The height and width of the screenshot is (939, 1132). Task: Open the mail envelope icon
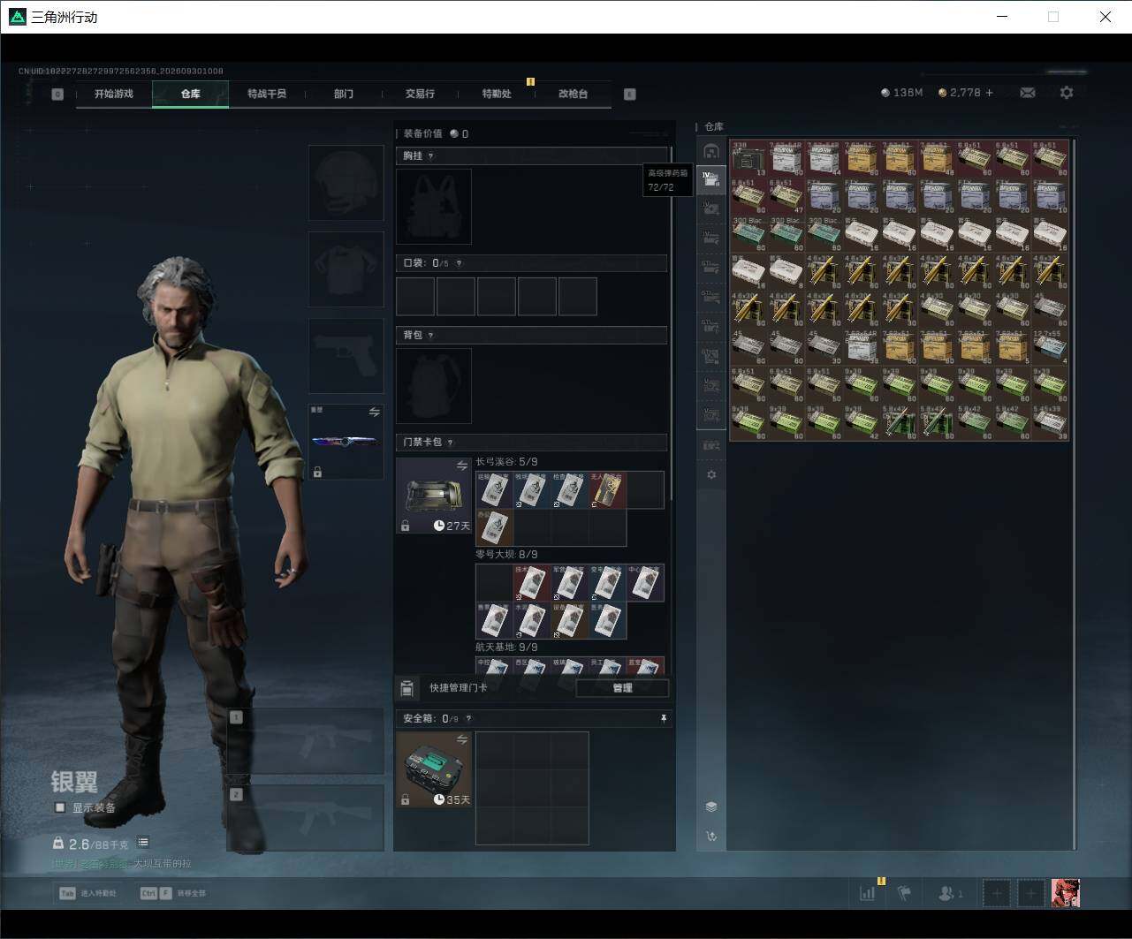(1027, 93)
